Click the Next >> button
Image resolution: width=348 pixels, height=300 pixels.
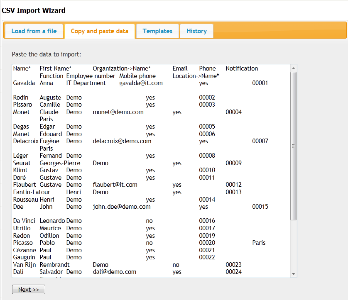28,289
